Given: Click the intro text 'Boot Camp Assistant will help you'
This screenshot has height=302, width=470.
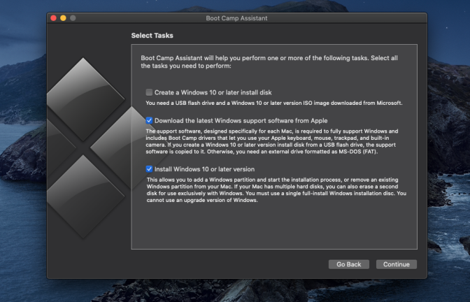Looking at the screenshot, I should 269,62.
